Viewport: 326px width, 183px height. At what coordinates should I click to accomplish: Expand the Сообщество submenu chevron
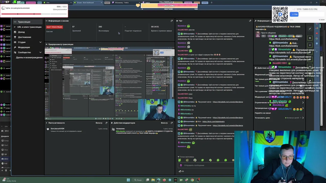[x=40, y=52]
